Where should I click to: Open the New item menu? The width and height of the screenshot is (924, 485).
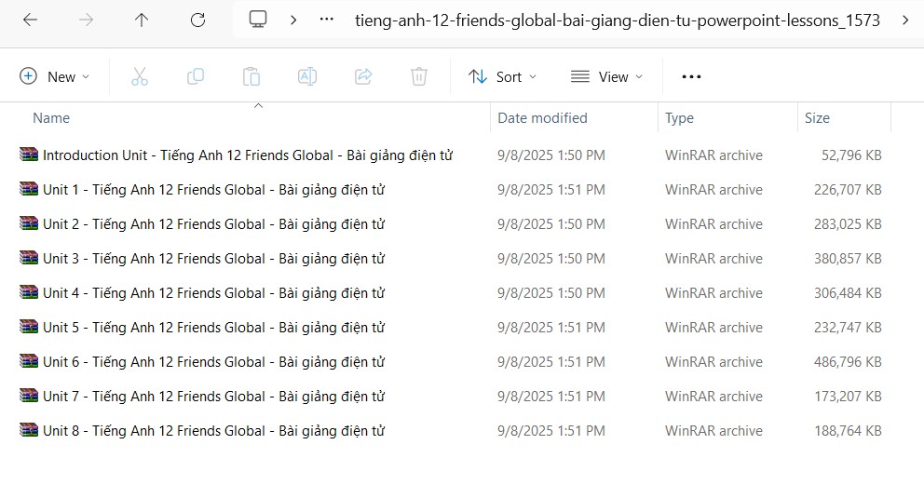coord(55,76)
